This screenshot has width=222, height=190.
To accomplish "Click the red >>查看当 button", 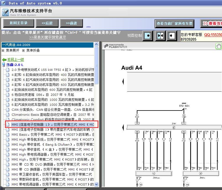I will 211,24.
